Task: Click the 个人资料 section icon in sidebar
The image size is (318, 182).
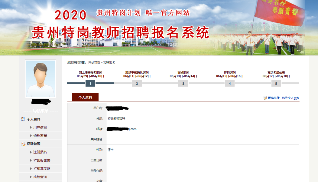Action: 23,119
